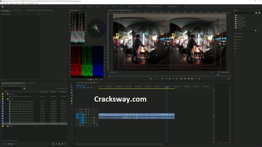262x147 pixels.
Task: Select the Razor tool
Action: point(72,92)
